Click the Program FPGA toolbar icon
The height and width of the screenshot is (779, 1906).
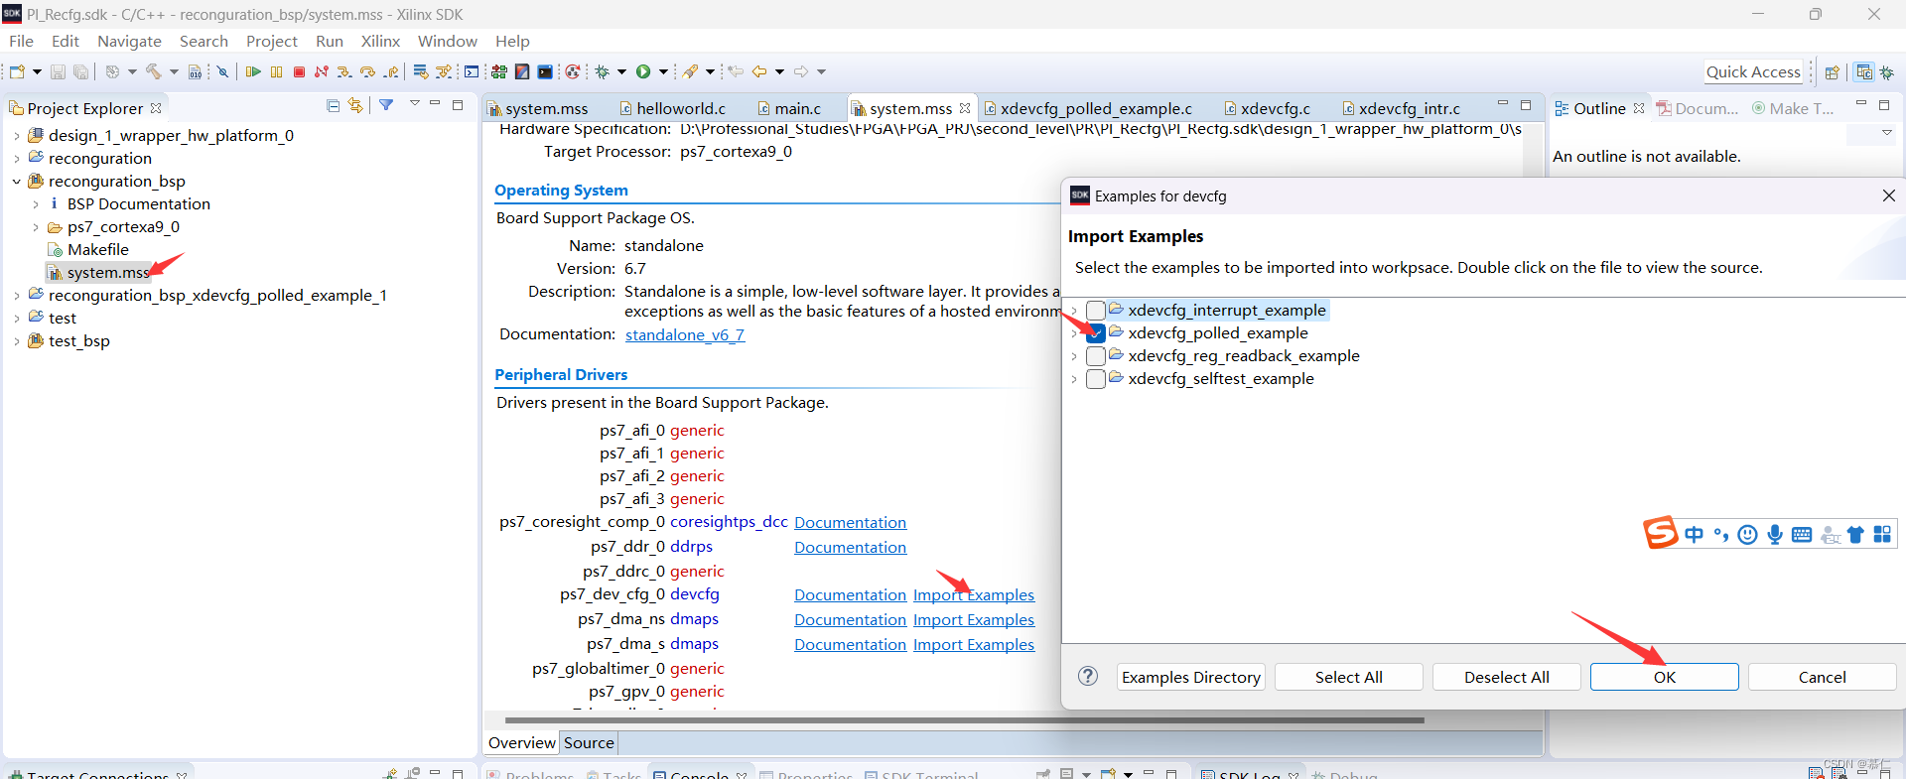pos(498,71)
